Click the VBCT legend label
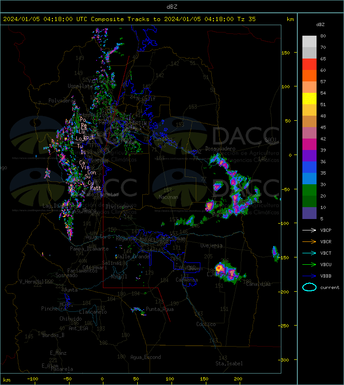Viewport: 344px width, 385px height. [x=326, y=253]
